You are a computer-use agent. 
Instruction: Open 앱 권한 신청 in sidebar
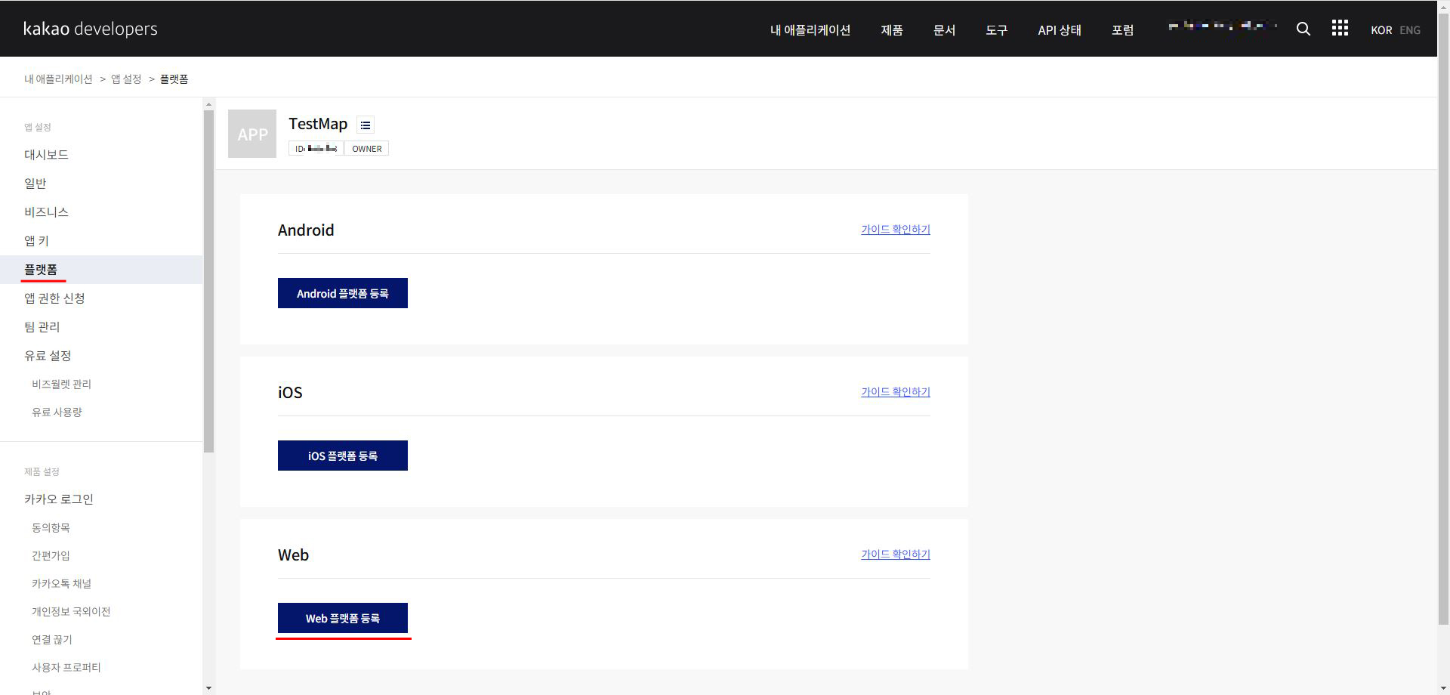tap(54, 298)
